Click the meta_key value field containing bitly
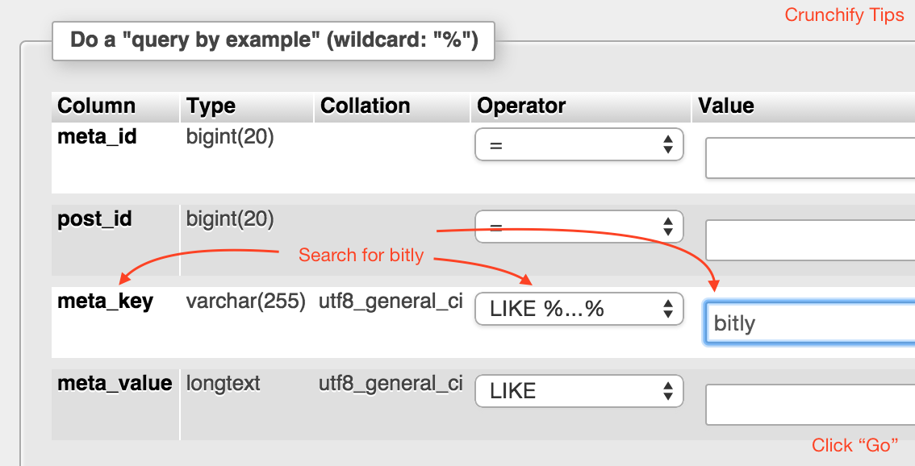The width and height of the screenshot is (915, 466). click(x=809, y=323)
